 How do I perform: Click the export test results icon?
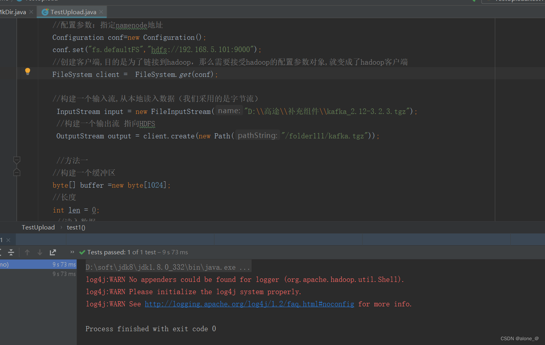point(53,252)
